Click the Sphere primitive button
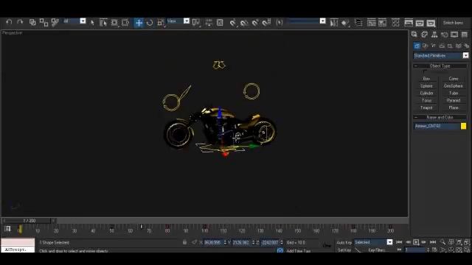Image resolution: width=472 pixels, height=265 pixels. [426, 86]
